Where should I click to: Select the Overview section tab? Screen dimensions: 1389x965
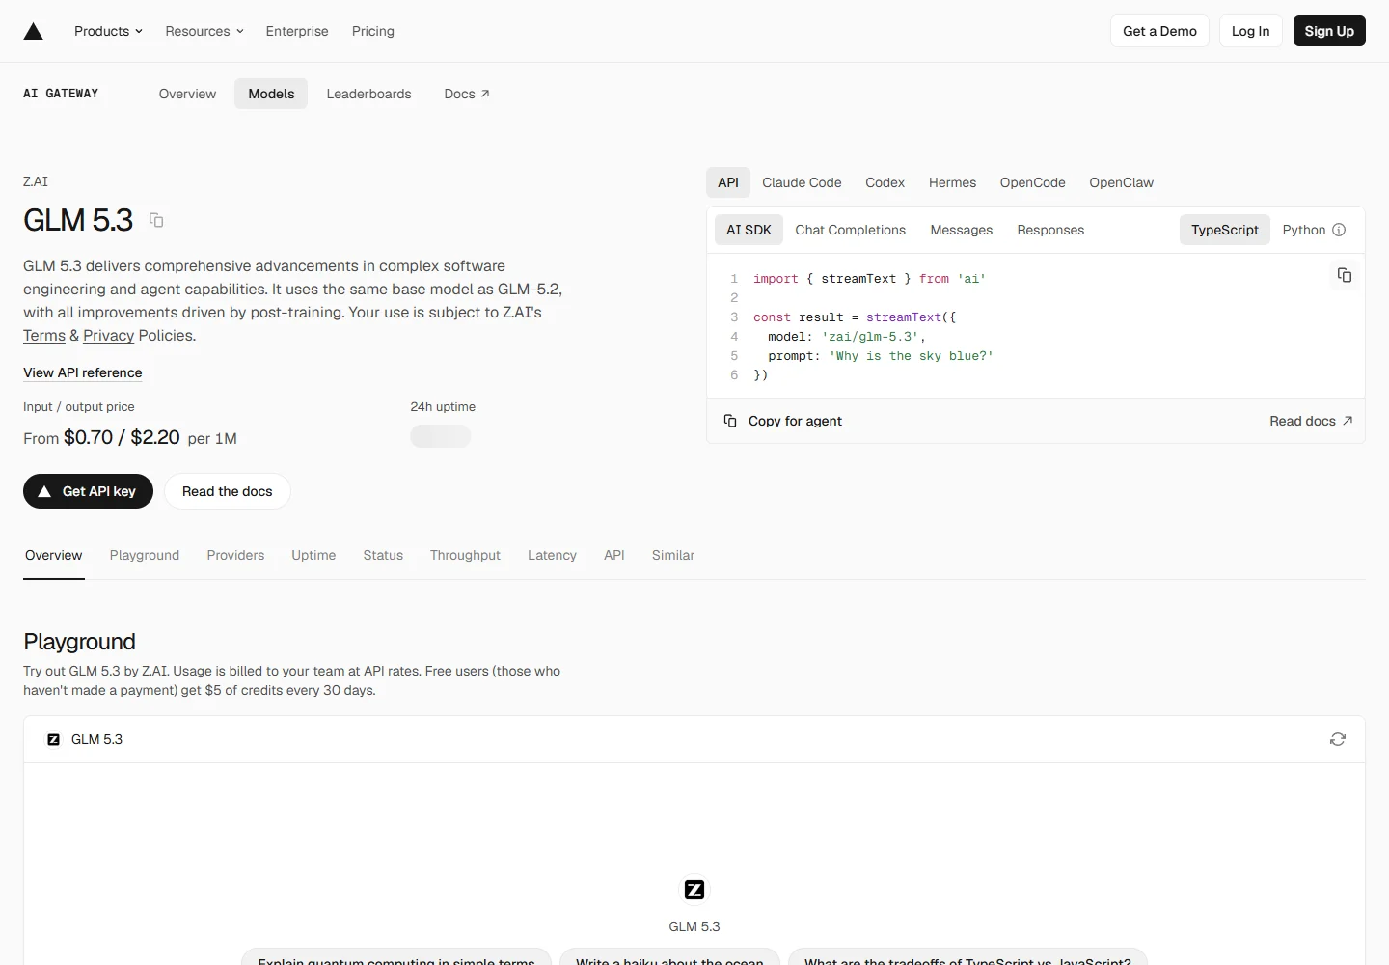tap(54, 556)
